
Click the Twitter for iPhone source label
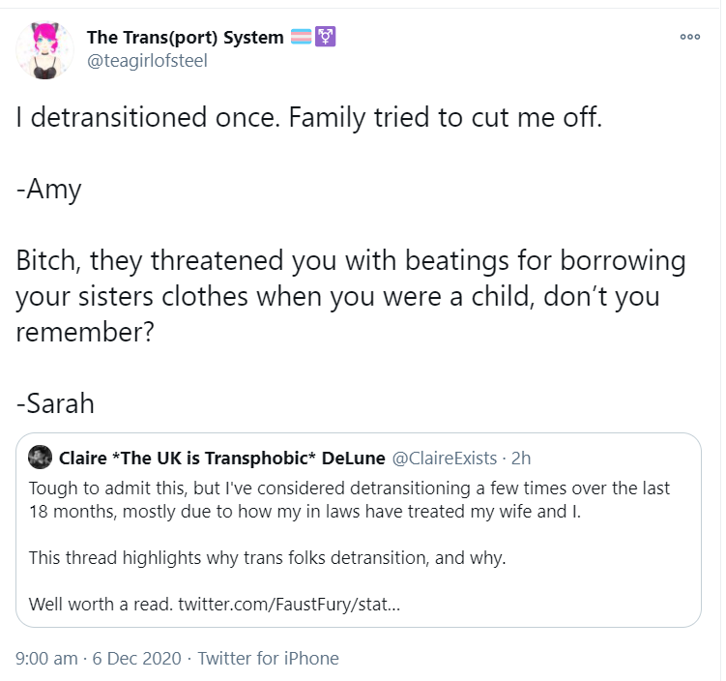pyautogui.click(x=269, y=659)
